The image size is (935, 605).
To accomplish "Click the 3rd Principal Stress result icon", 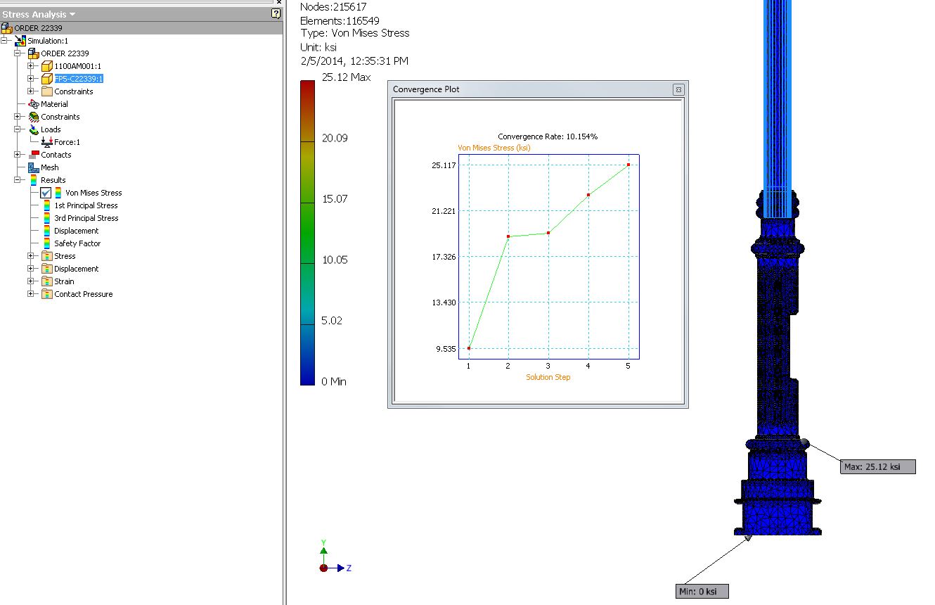I will 47,218.
